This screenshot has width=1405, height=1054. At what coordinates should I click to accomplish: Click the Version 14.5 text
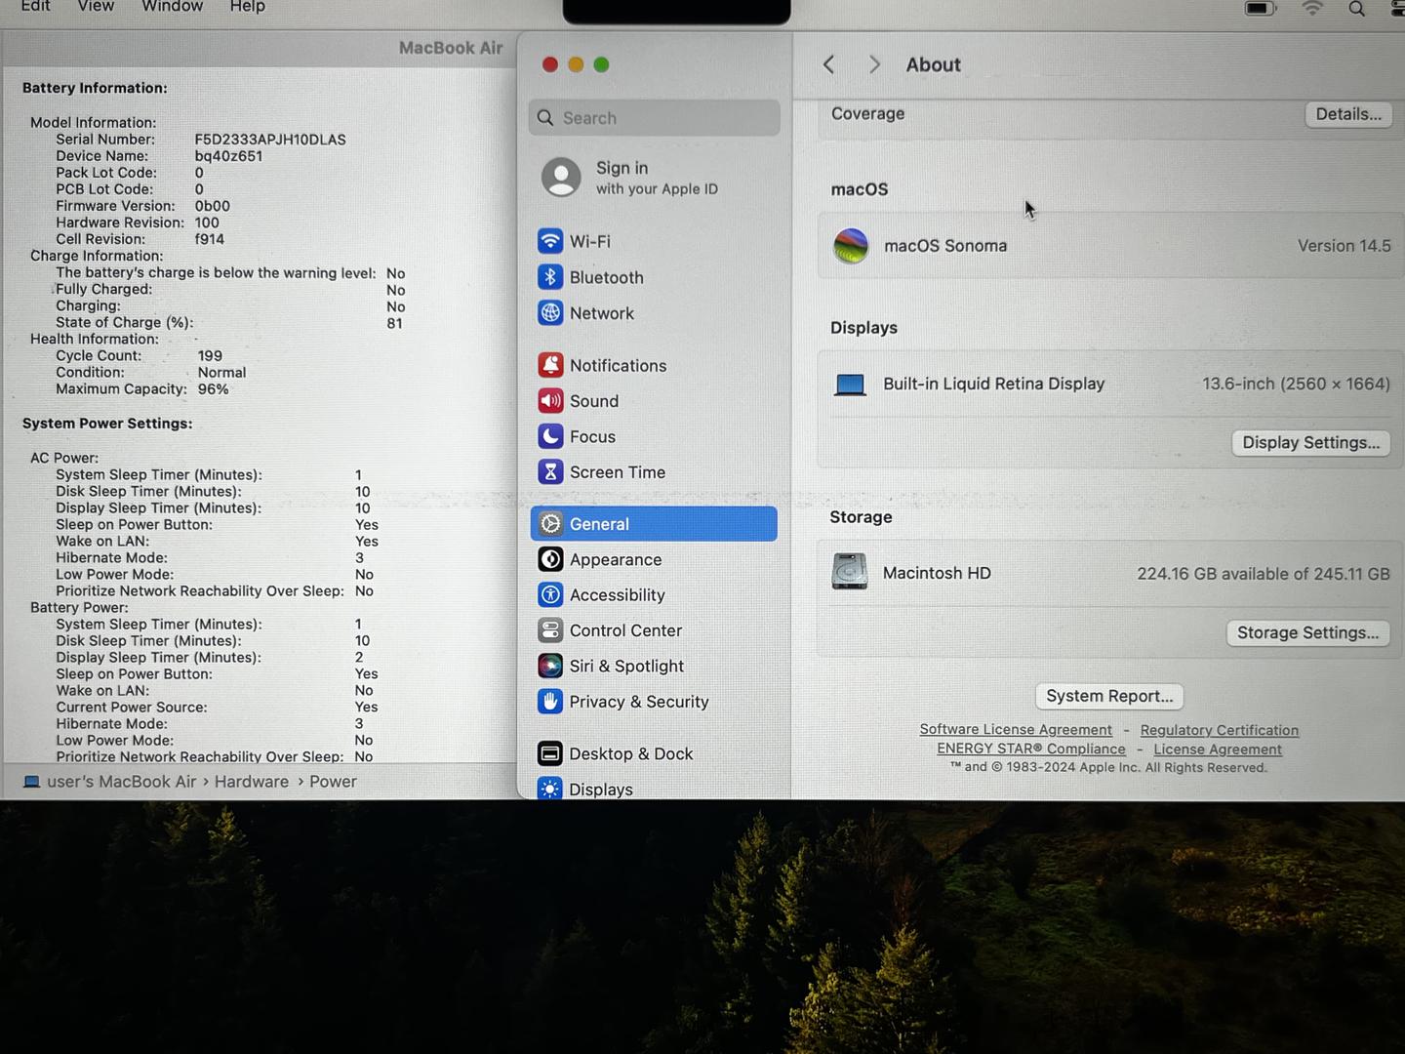(1344, 246)
